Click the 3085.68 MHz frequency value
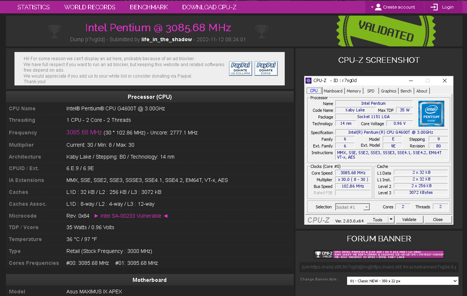Image resolution: width=467 pixels, height=296 pixels. point(84,132)
